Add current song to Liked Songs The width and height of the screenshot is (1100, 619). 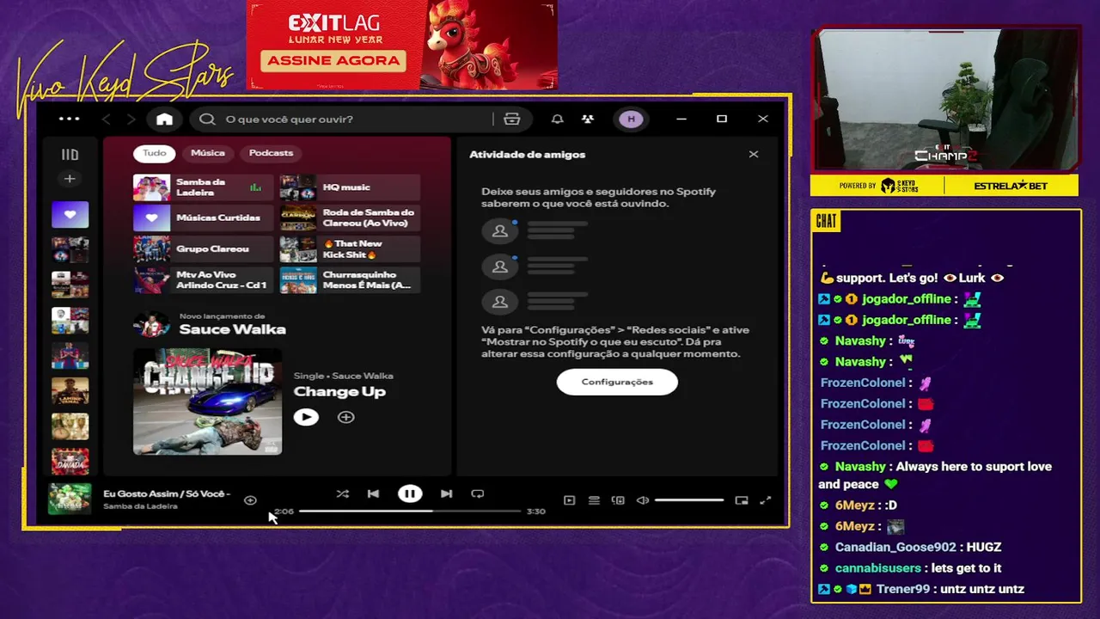pos(250,499)
